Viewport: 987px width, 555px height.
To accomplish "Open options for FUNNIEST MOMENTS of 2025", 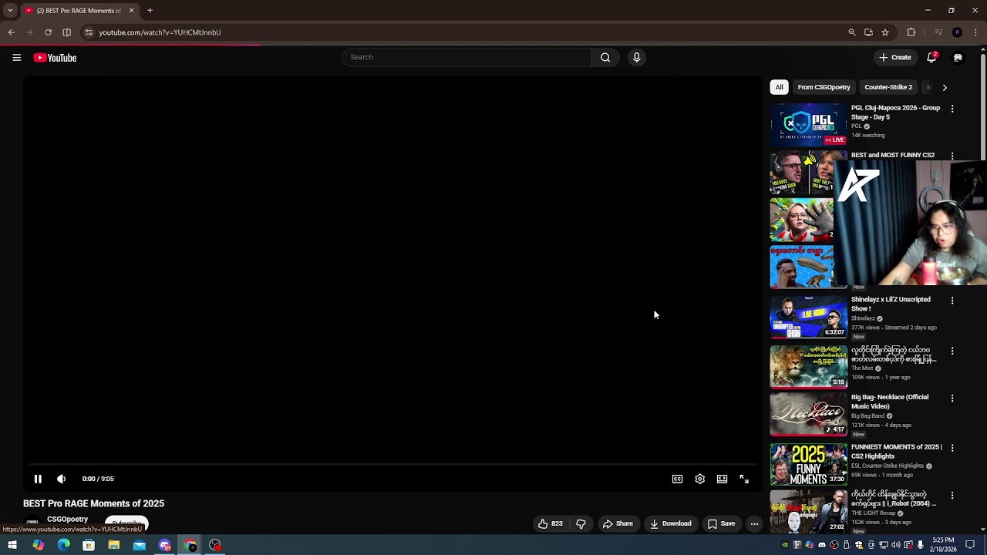I will click(x=952, y=448).
